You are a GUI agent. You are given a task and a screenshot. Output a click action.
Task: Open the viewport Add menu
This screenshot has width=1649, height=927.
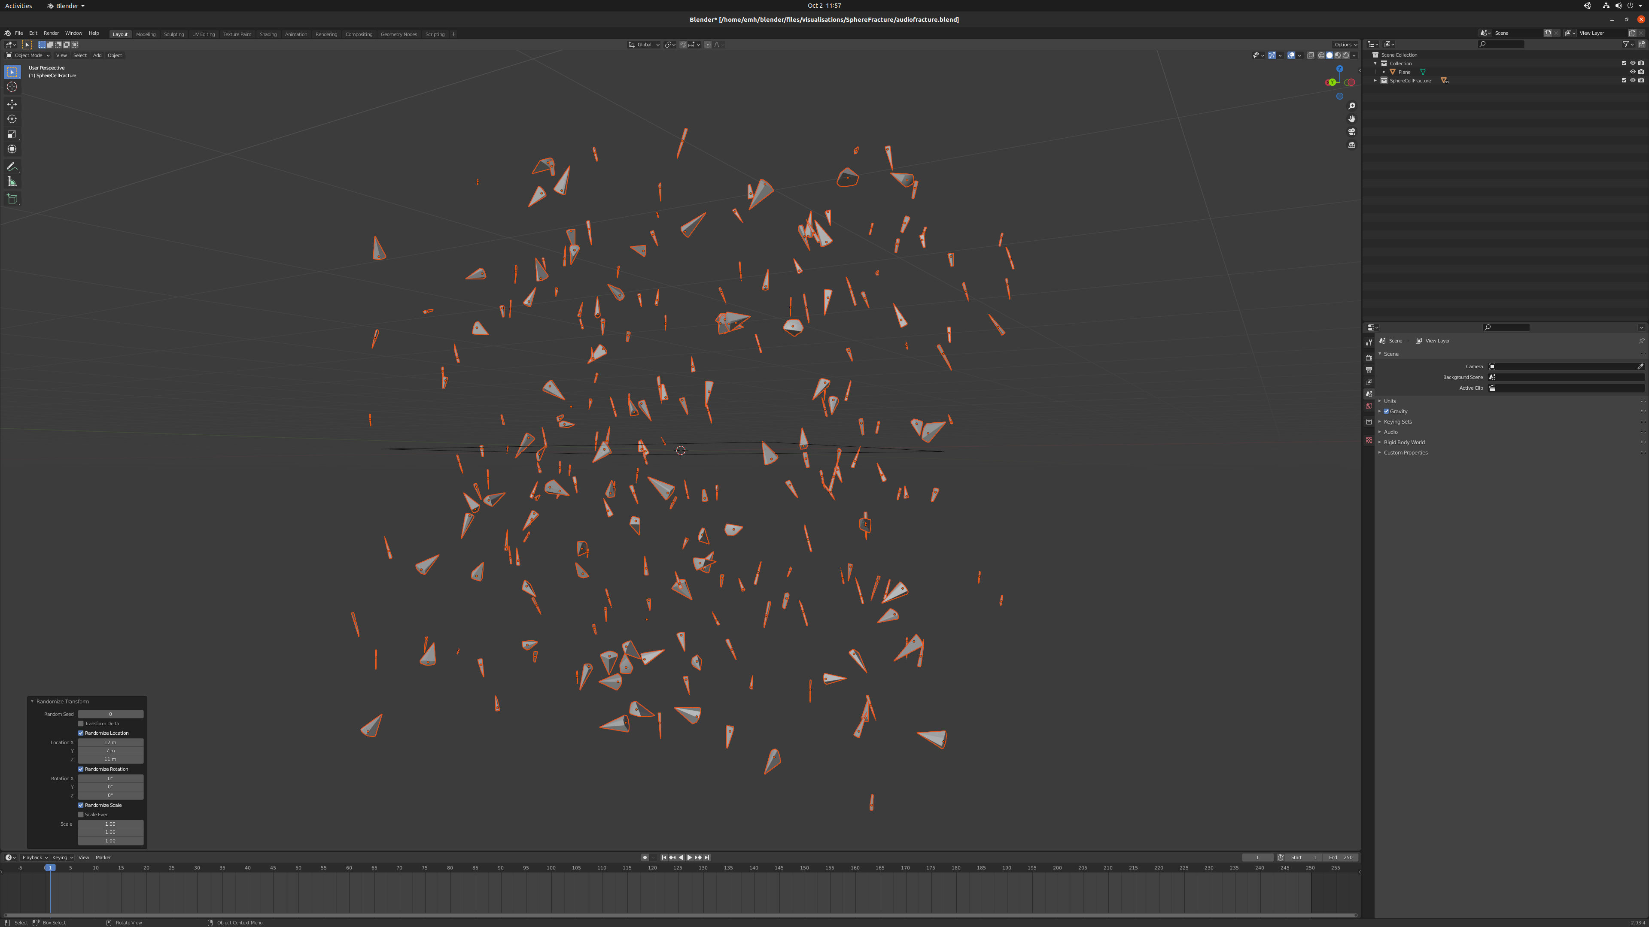pos(97,56)
